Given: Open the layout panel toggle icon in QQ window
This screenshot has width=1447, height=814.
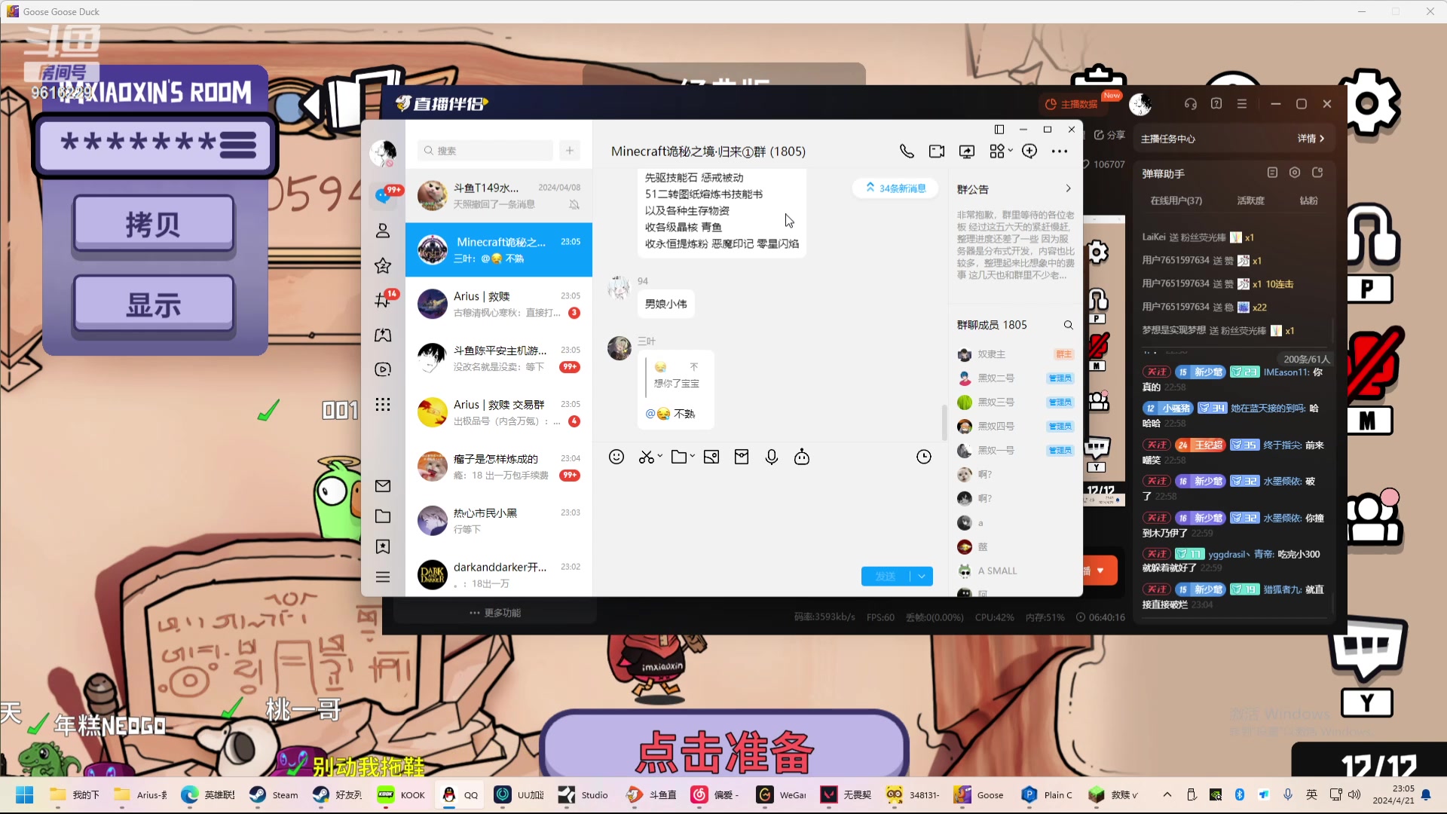Looking at the screenshot, I should point(999,130).
